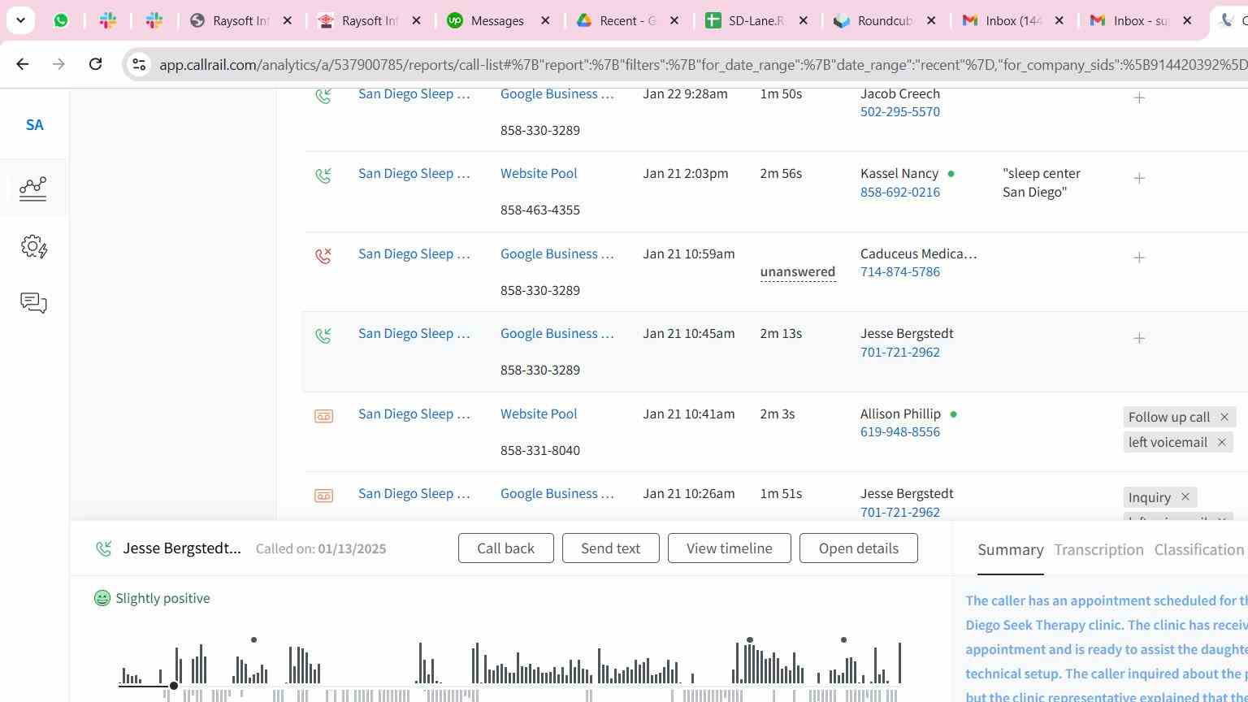The width and height of the screenshot is (1248, 702).
Task: Click the call icon beside Jesse Bergstedt header
Action: 103,549
